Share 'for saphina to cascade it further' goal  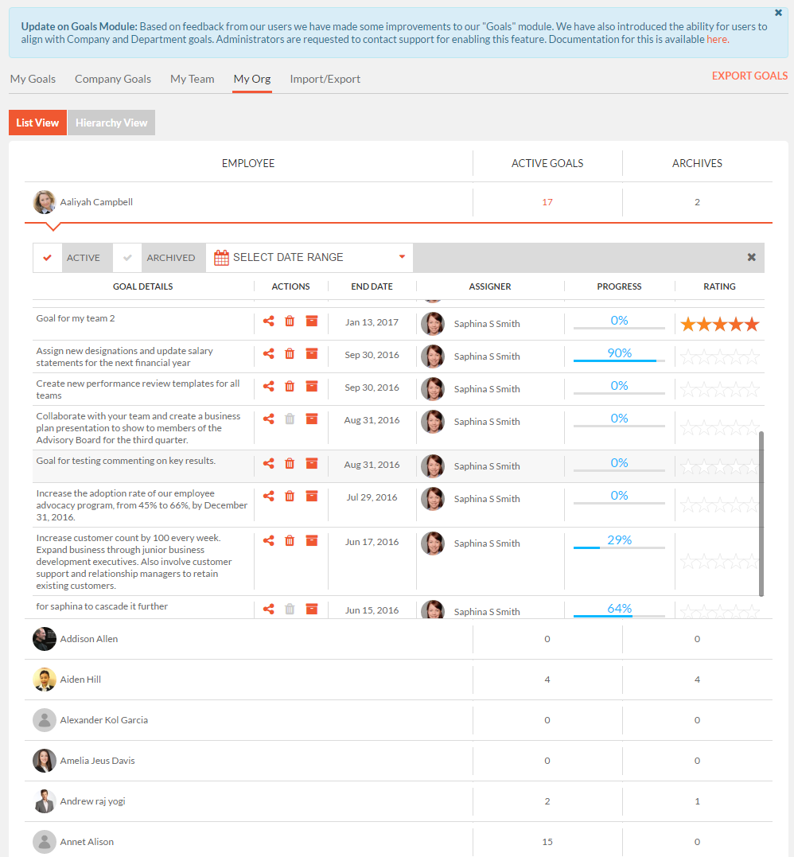268,609
